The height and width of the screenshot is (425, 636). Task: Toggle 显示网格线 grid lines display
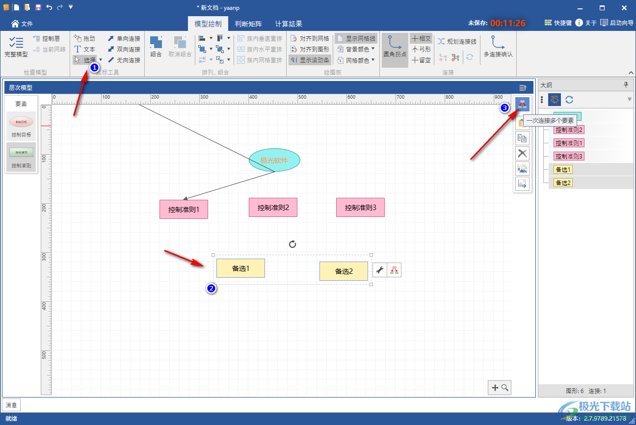356,38
